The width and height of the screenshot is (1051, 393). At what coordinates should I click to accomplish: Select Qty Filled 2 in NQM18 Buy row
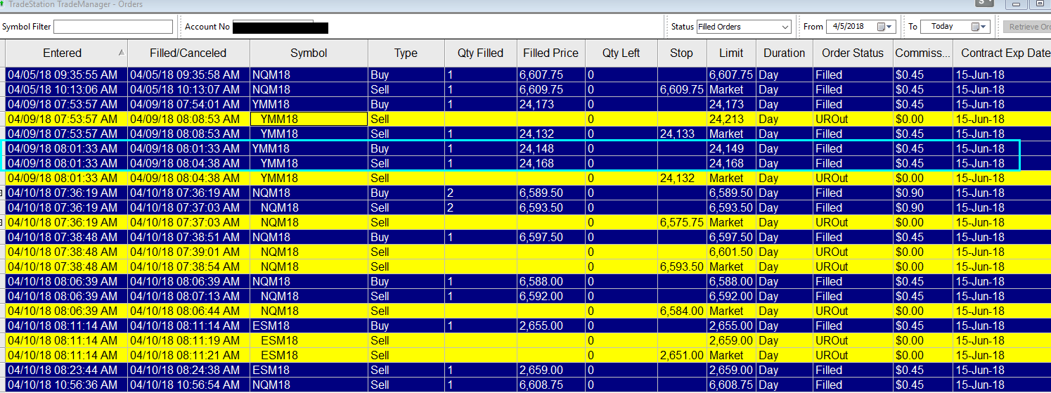coord(480,193)
